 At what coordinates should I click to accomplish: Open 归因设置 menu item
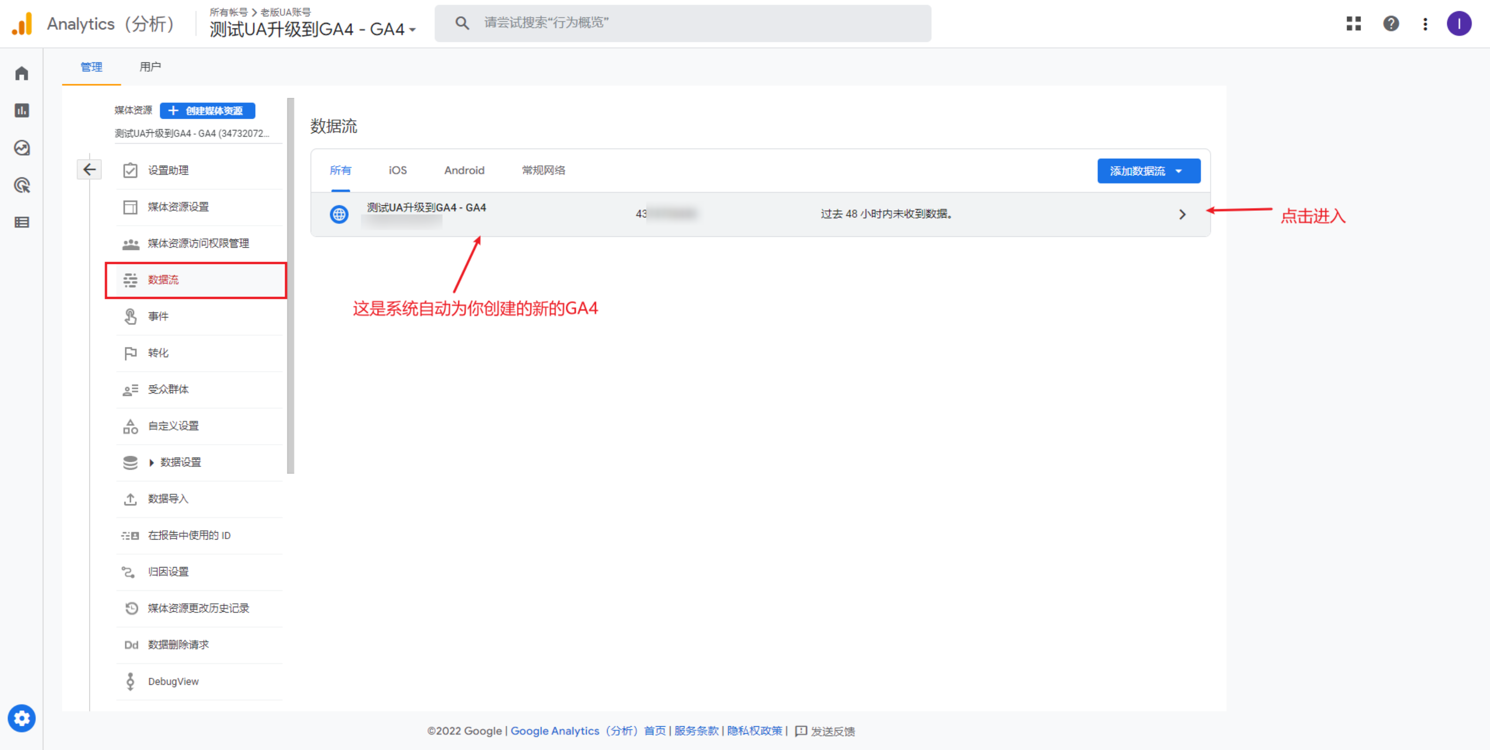point(168,572)
